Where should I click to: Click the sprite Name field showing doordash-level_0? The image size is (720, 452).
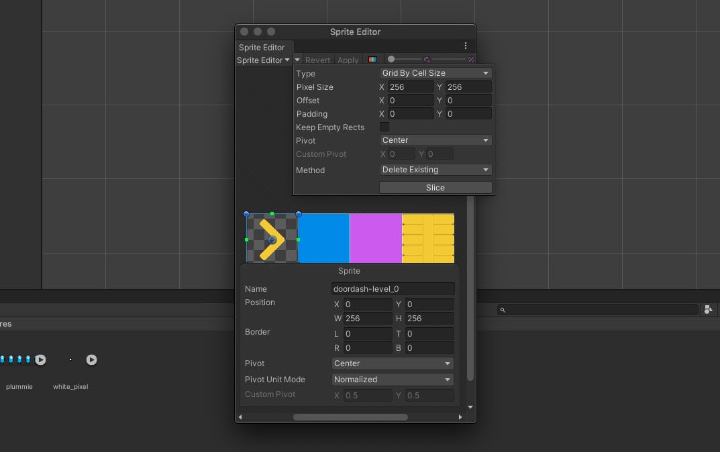click(x=392, y=288)
